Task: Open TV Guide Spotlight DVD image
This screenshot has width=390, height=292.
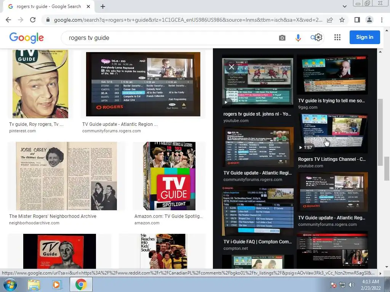Action: pos(169,176)
